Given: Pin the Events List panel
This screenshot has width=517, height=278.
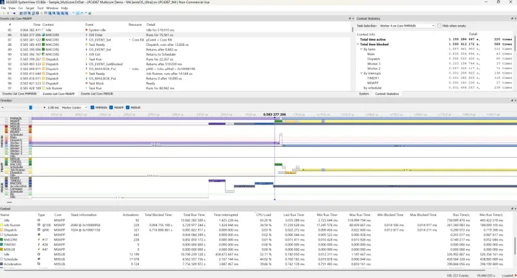Looking at the screenshot, I should click(x=350, y=19).
